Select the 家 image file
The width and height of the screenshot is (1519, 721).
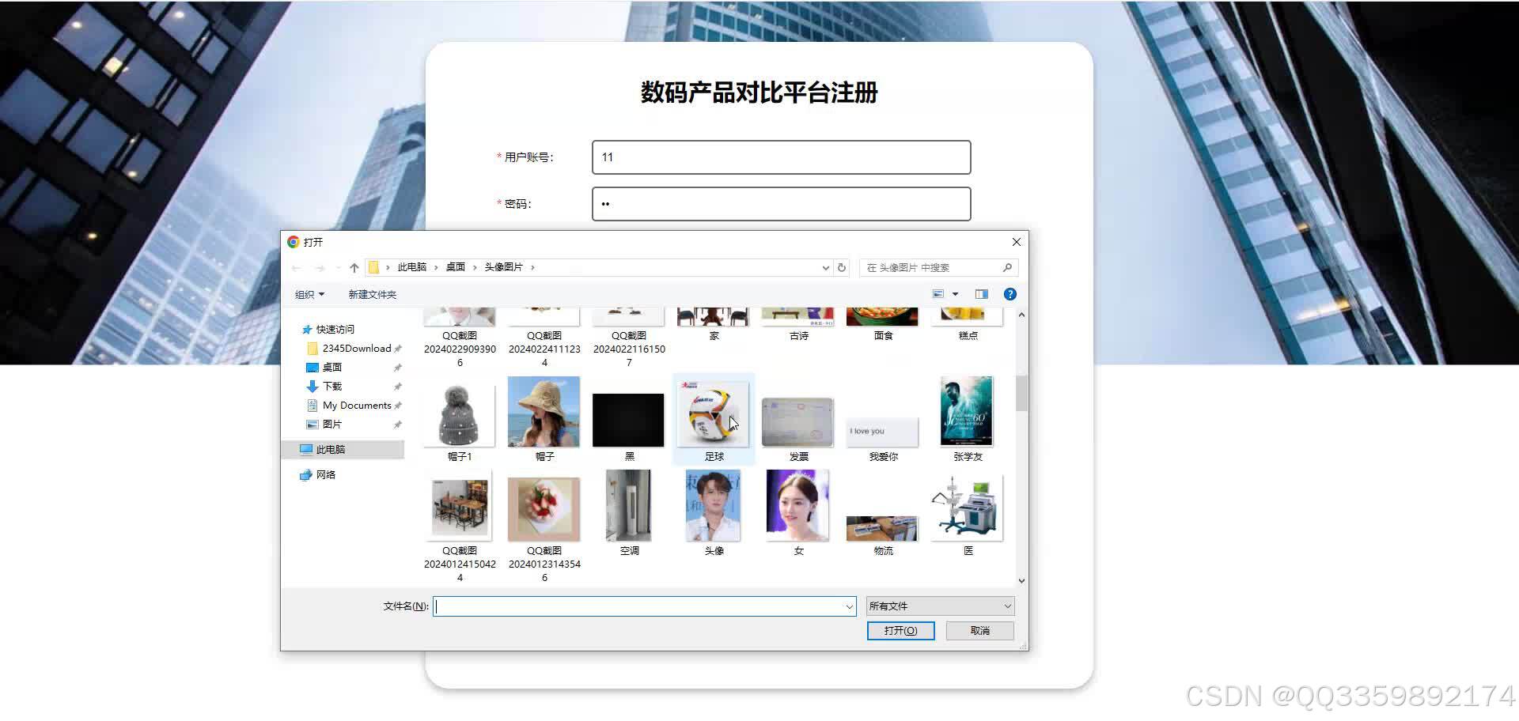714,325
